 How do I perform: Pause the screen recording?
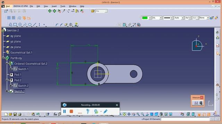click(x=65, y=111)
